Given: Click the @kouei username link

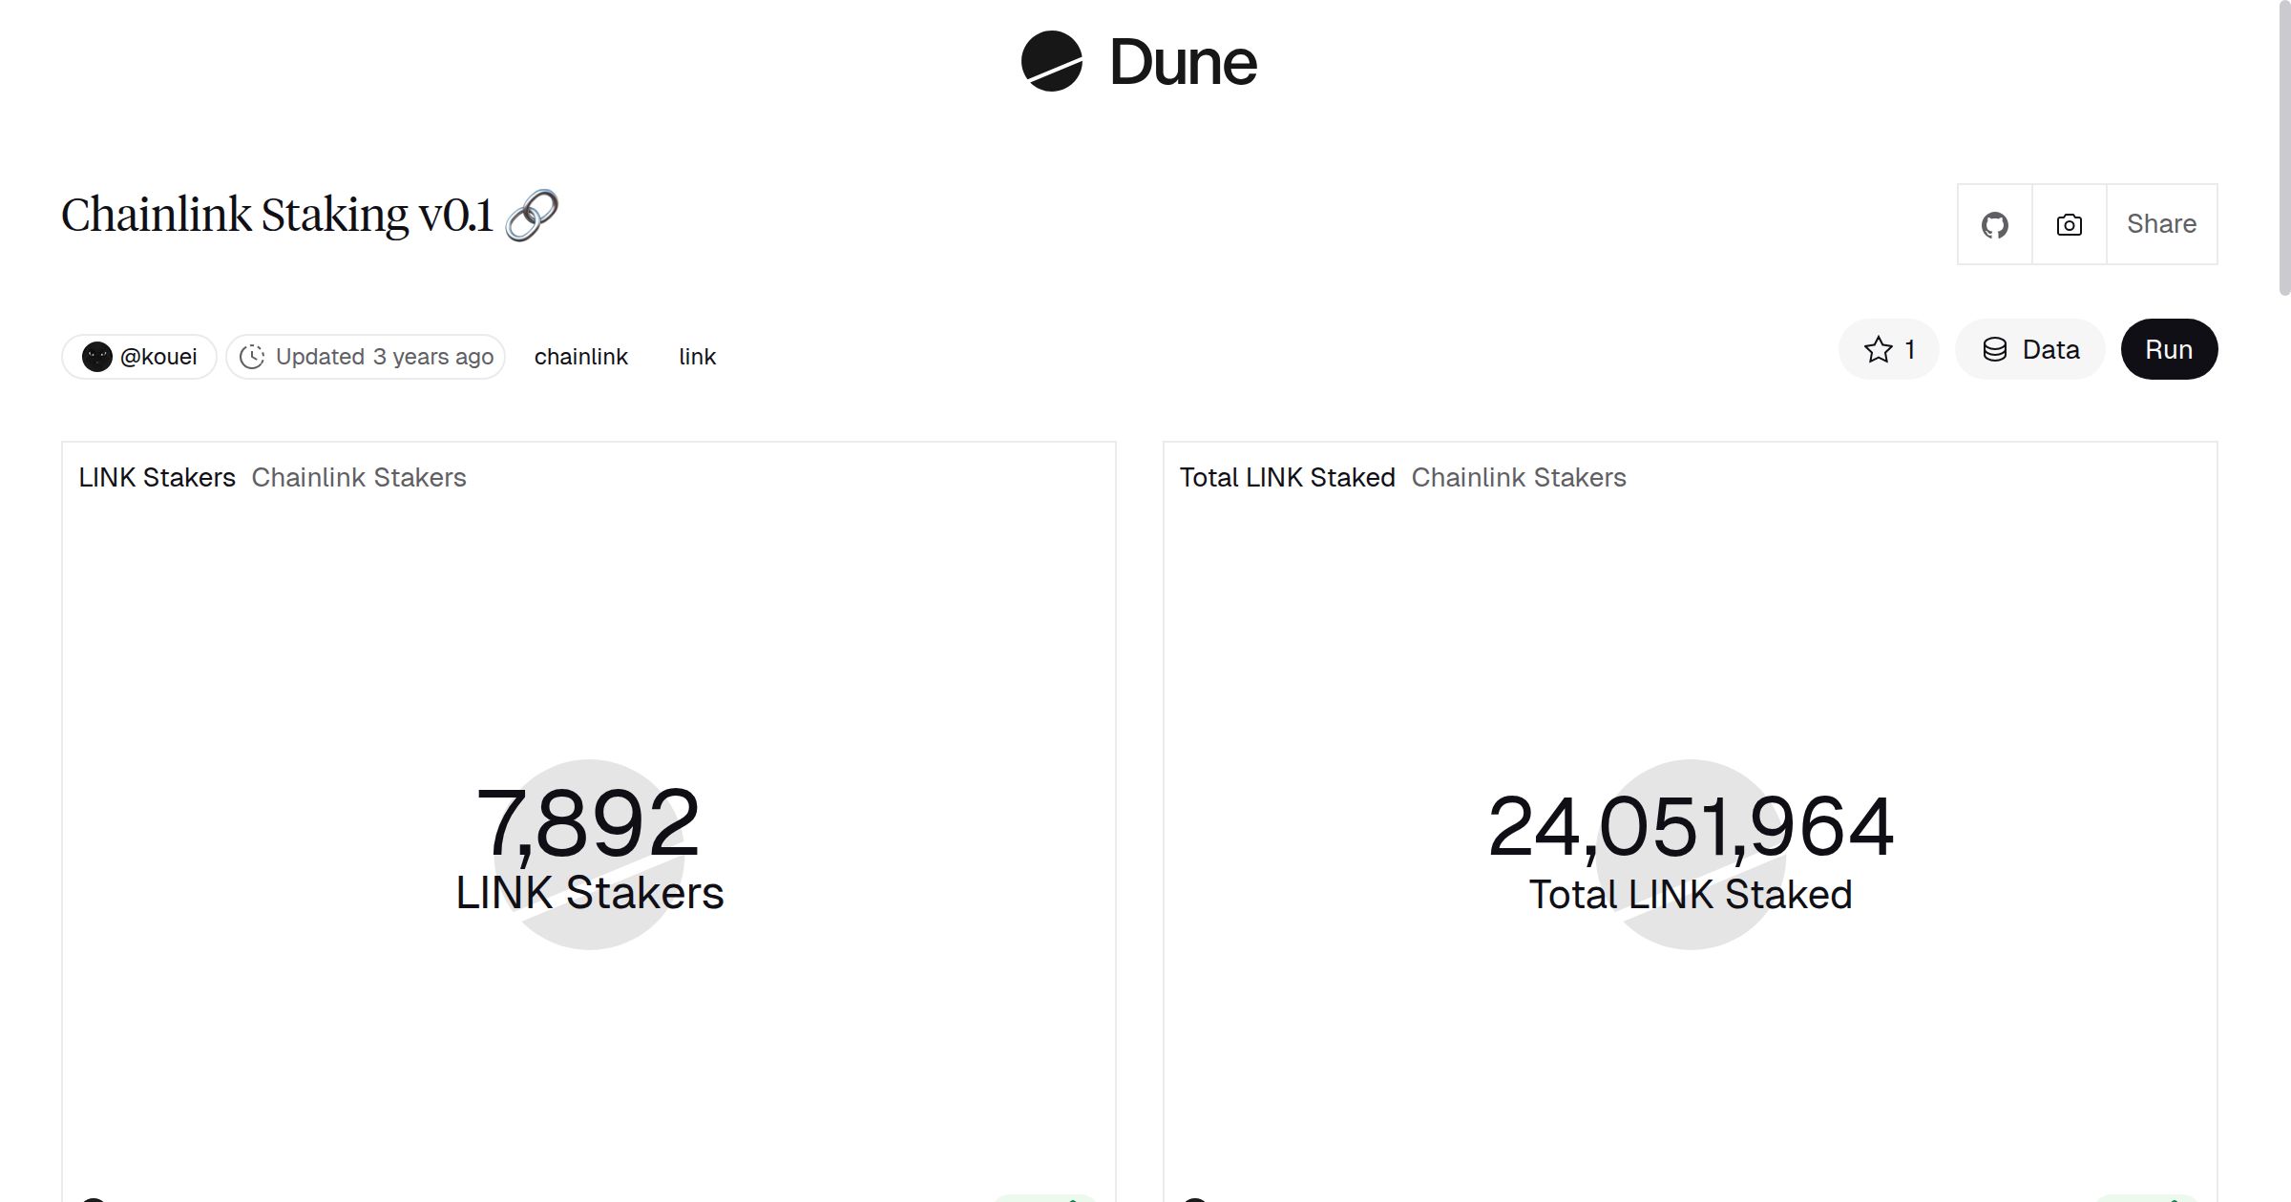Looking at the screenshot, I should coord(159,356).
